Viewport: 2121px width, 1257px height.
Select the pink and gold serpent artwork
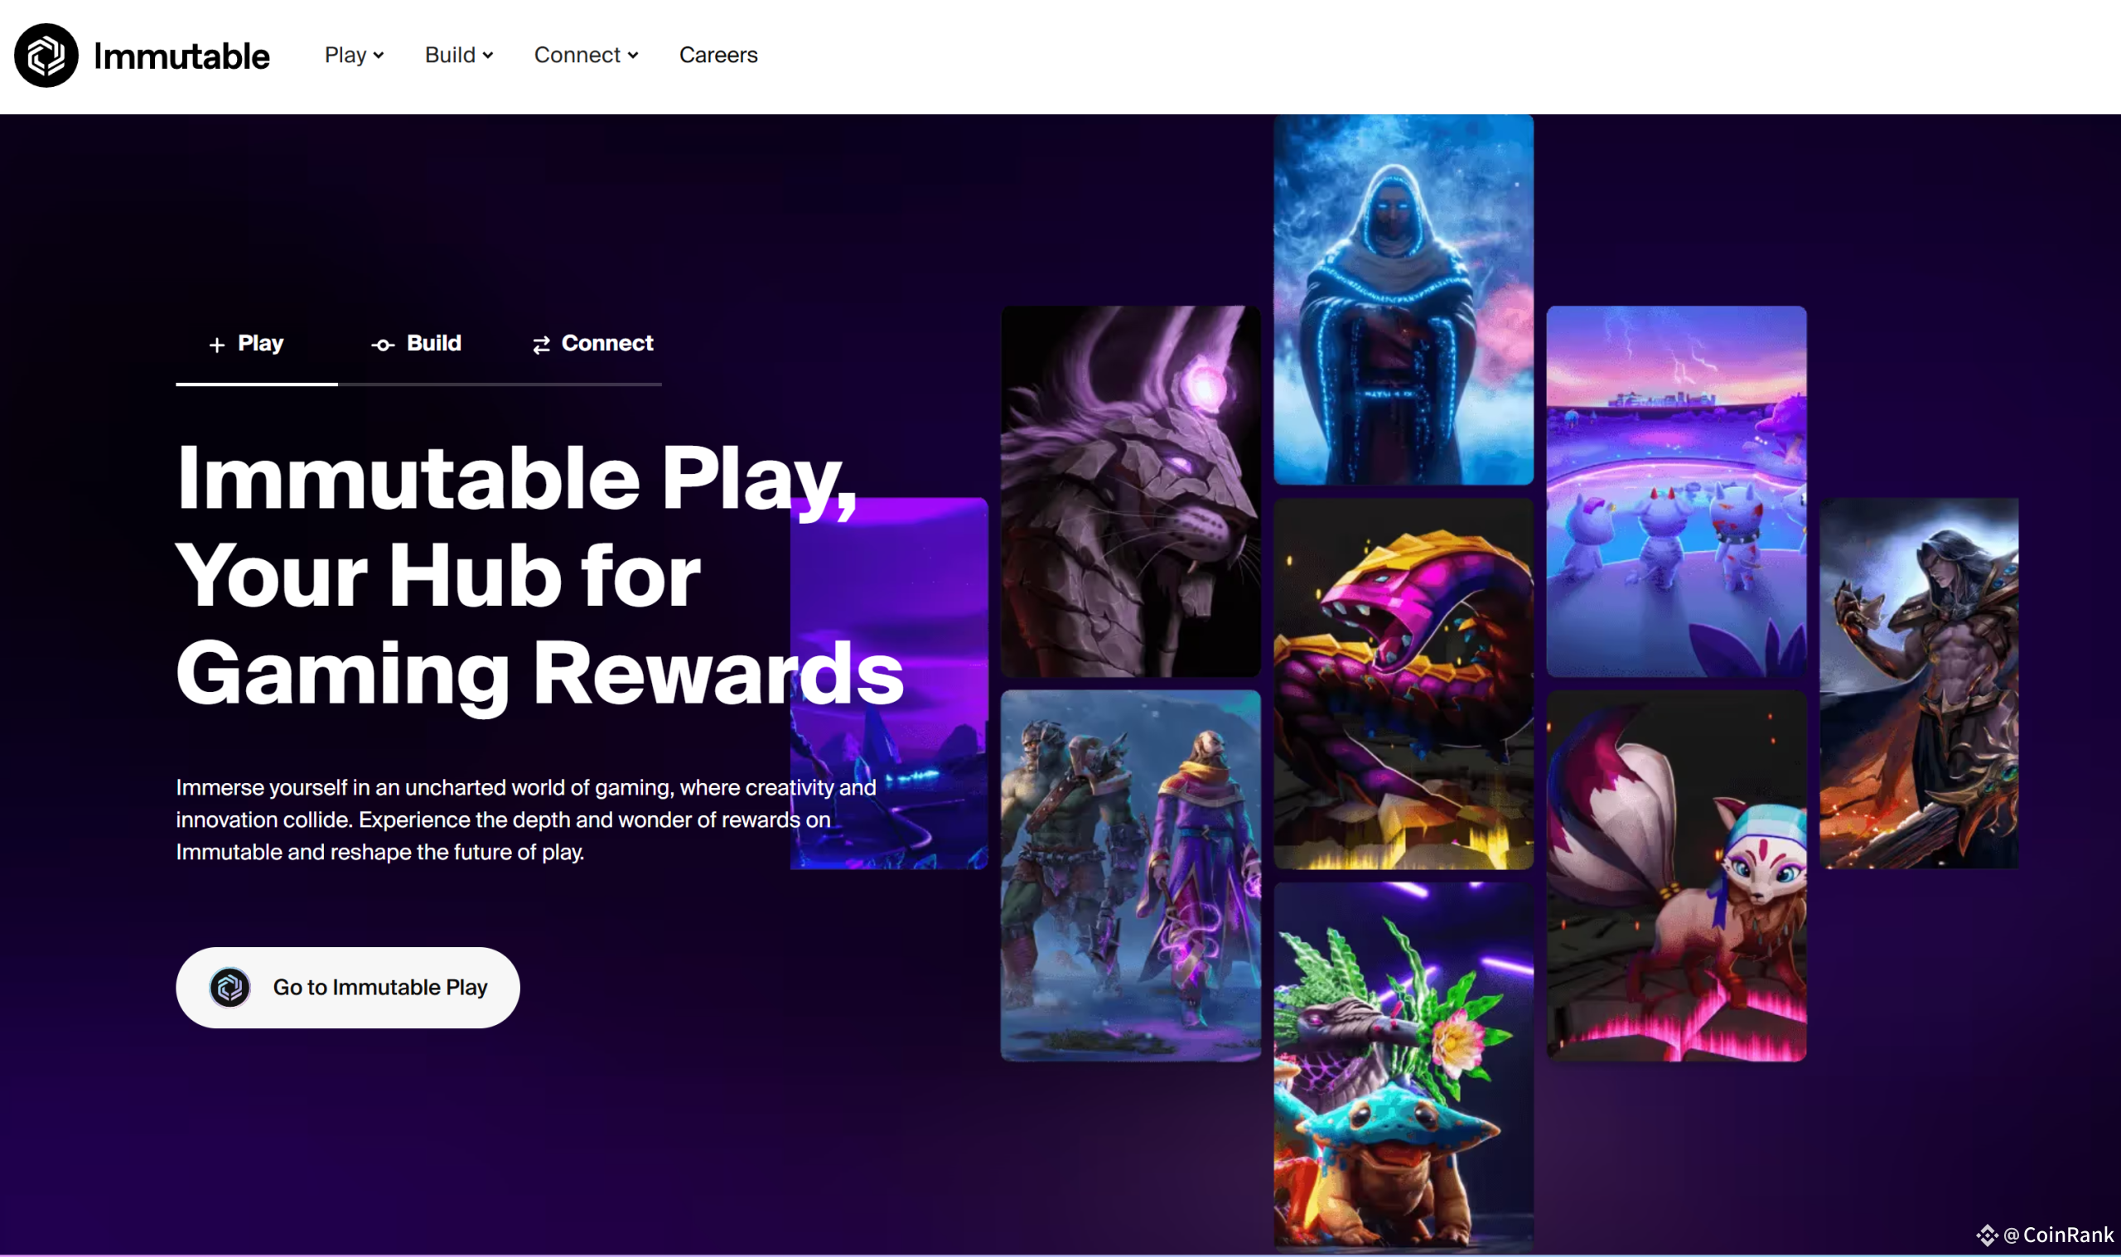1404,684
